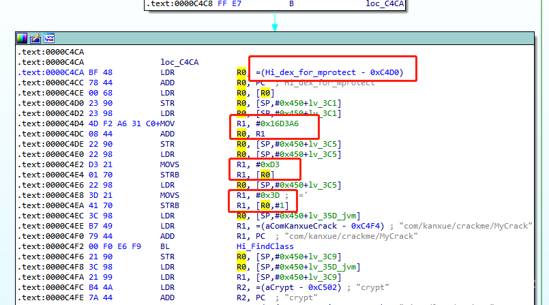The image size is (549, 305).
Task: Click the edit node pencil icon
Action: tap(35, 38)
